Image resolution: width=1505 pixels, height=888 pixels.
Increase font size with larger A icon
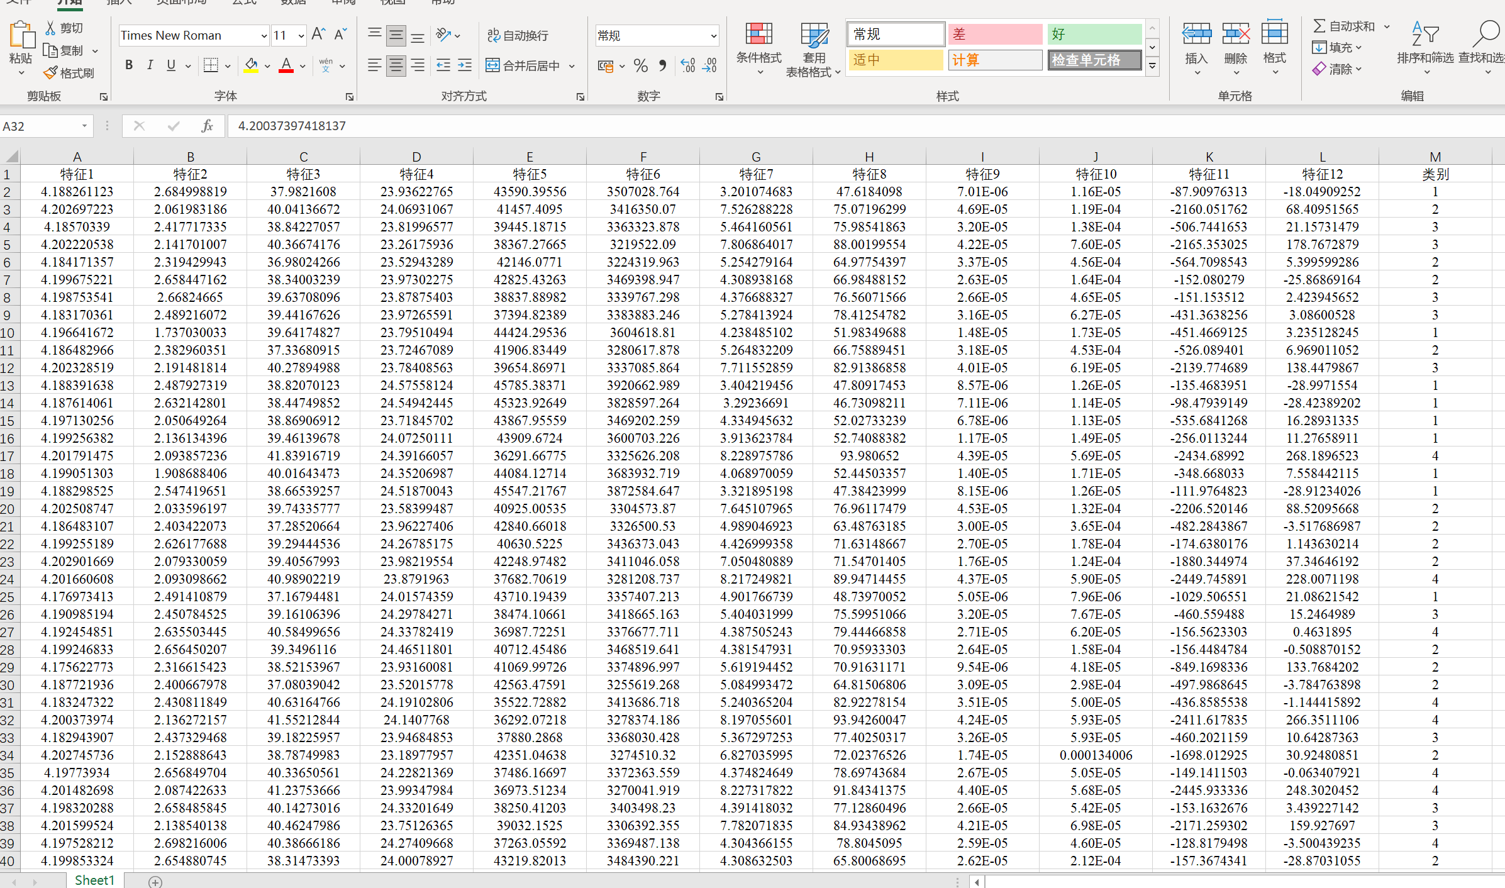click(x=318, y=35)
